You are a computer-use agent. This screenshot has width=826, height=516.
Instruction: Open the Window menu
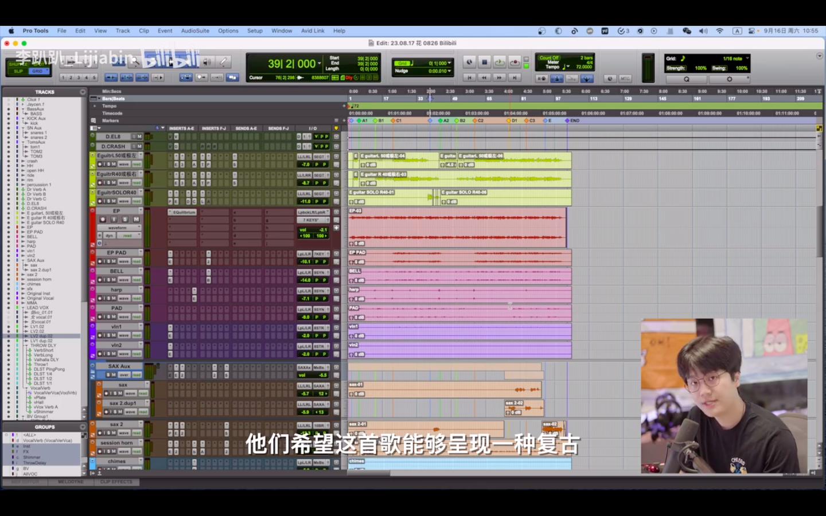point(282,31)
